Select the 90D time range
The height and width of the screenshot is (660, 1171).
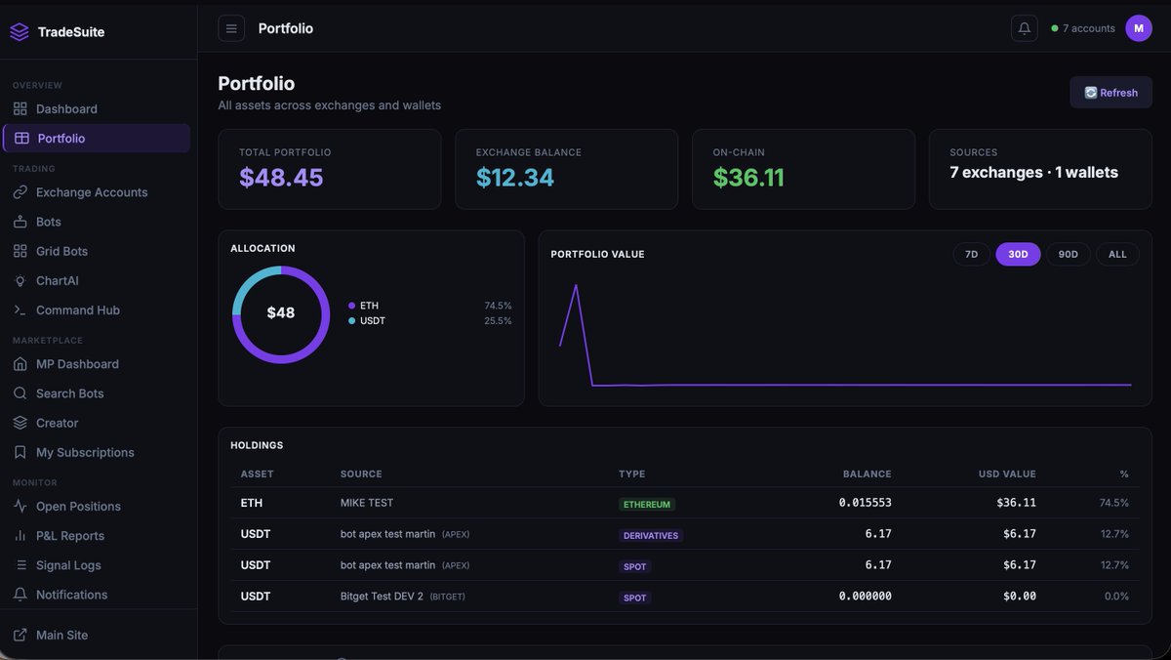click(x=1069, y=254)
